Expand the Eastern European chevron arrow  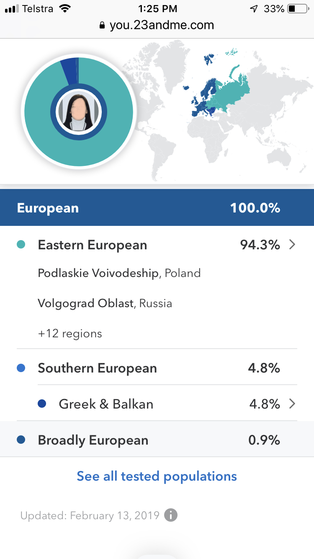pyautogui.click(x=292, y=245)
